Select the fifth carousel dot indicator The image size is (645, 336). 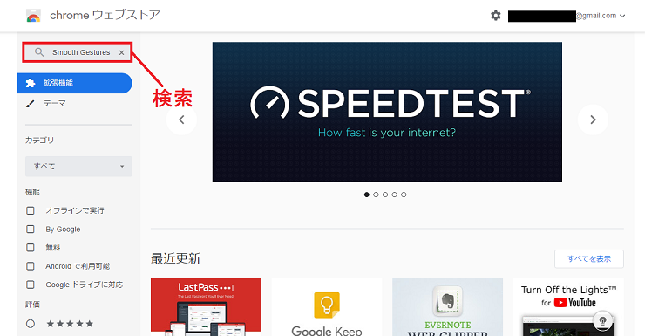point(404,195)
